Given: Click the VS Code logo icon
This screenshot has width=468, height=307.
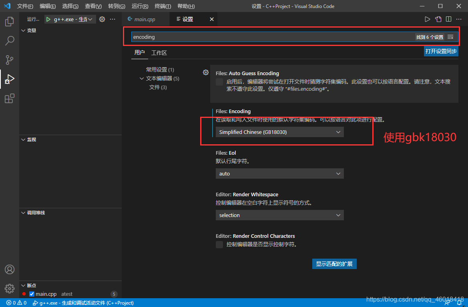Looking at the screenshot, I should pyautogui.click(x=8, y=6).
